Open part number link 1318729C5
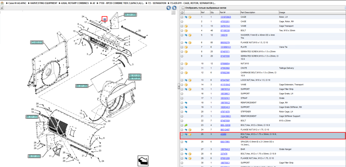Screen dimensions: 346x167 tap(226, 17)
